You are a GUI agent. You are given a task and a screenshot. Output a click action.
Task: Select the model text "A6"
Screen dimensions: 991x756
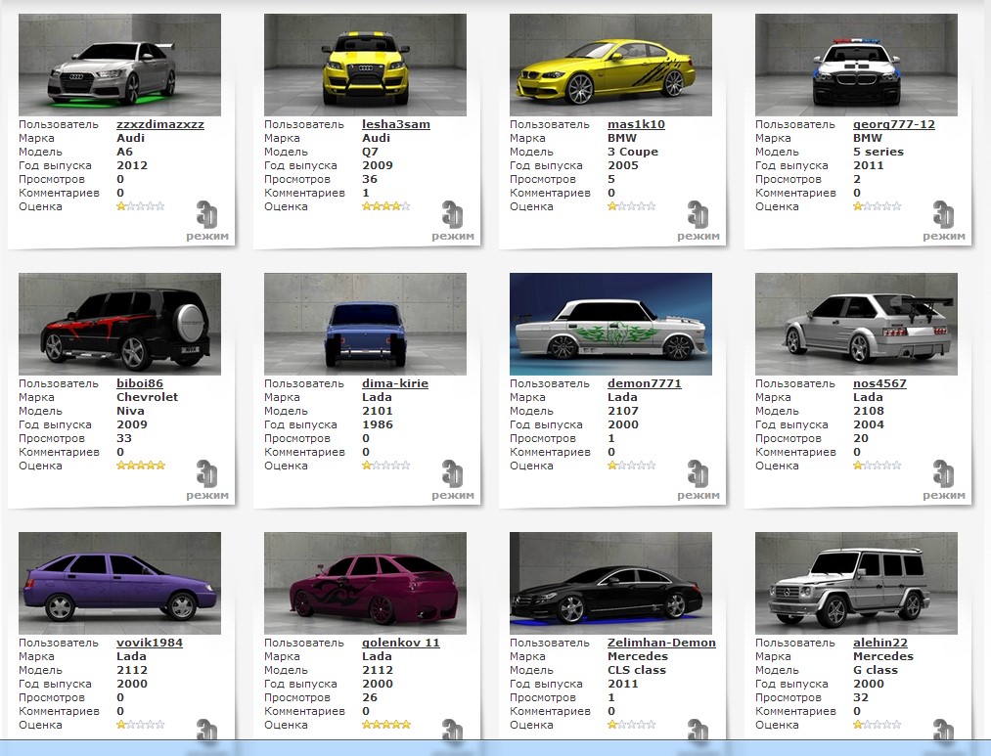tap(124, 152)
